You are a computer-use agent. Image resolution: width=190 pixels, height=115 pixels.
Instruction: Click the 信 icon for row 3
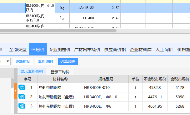(x=22, y=106)
